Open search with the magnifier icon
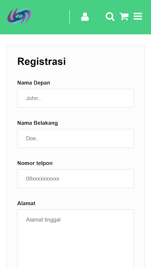The width and height of the screenshot is (151, 268). 110,16
